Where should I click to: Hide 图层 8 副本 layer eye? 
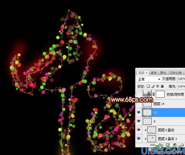click(x=139, y=130)
